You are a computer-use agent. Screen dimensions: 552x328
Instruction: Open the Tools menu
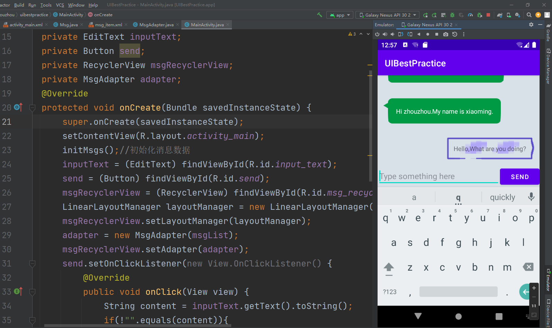(x=46, y=5)
